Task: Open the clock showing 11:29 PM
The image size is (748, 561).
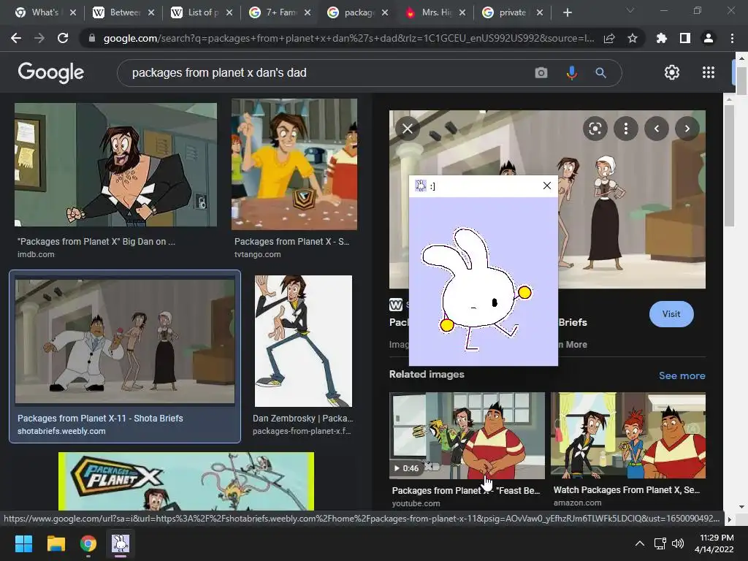Action: tap(714, 543)
